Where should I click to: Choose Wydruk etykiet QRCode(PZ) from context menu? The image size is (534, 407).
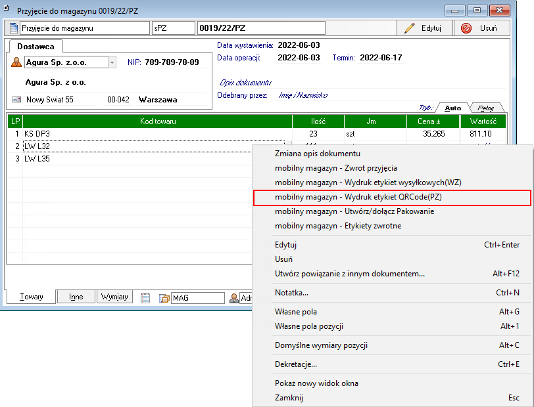click(x=363, y=197)
